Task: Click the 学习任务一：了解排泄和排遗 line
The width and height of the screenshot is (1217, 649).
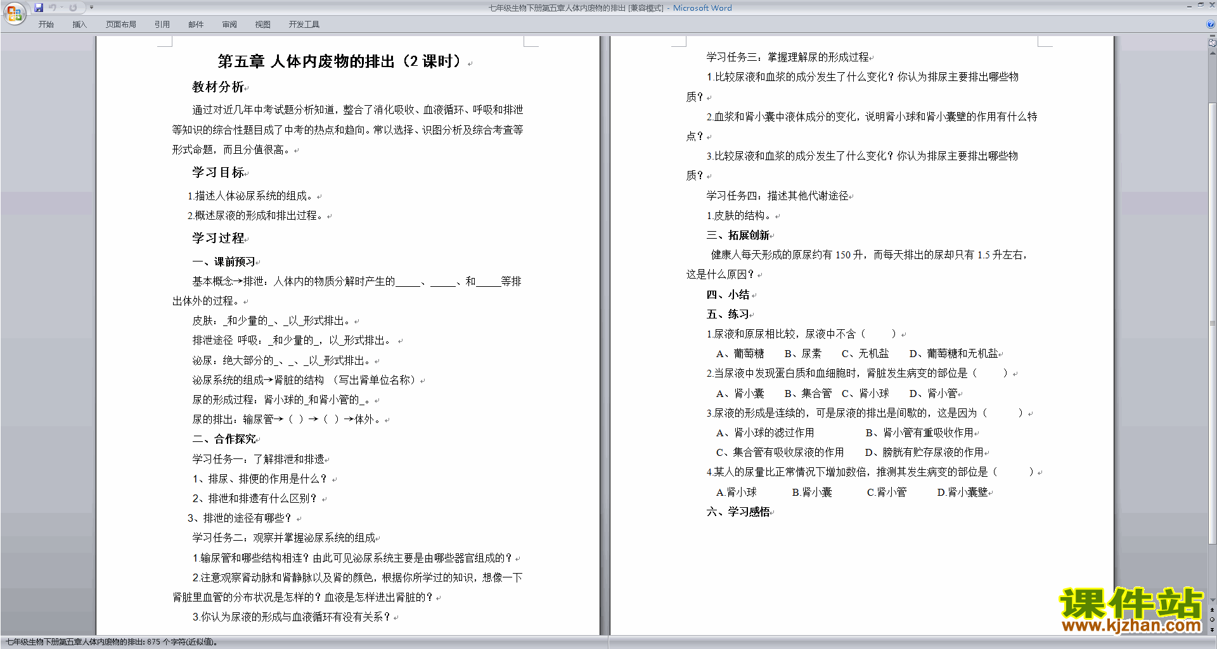Action: (259, 459)
